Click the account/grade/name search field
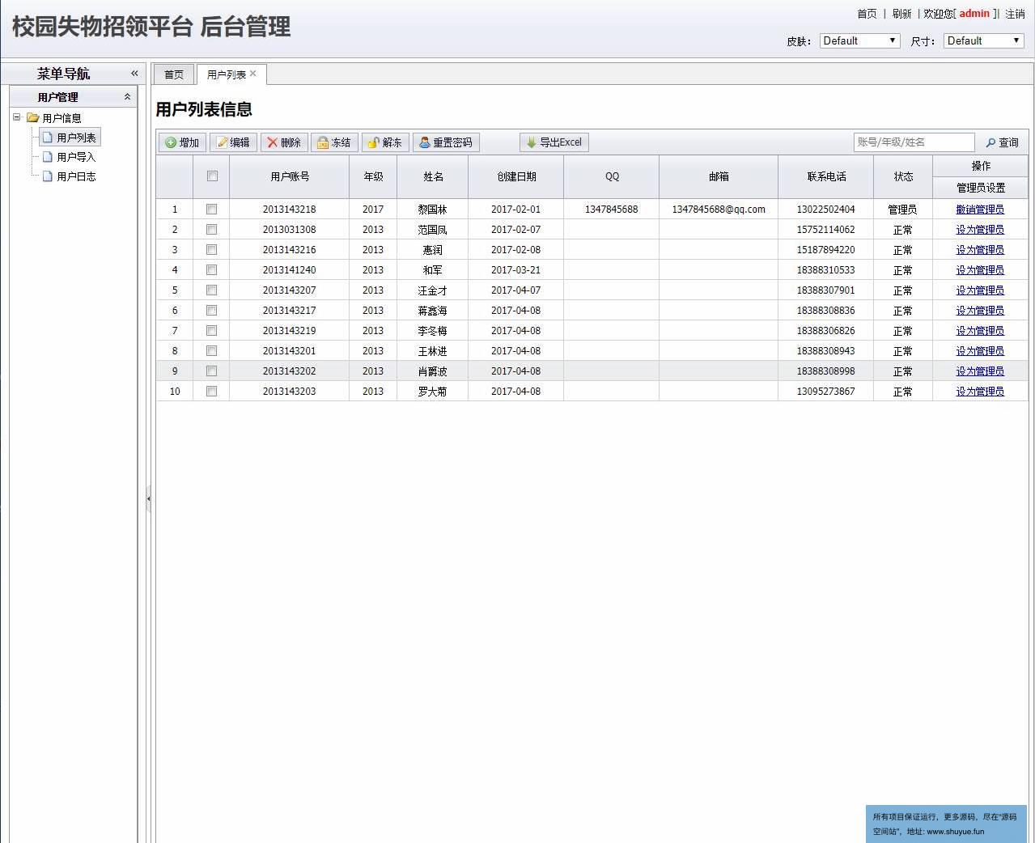 pos(914,142)
